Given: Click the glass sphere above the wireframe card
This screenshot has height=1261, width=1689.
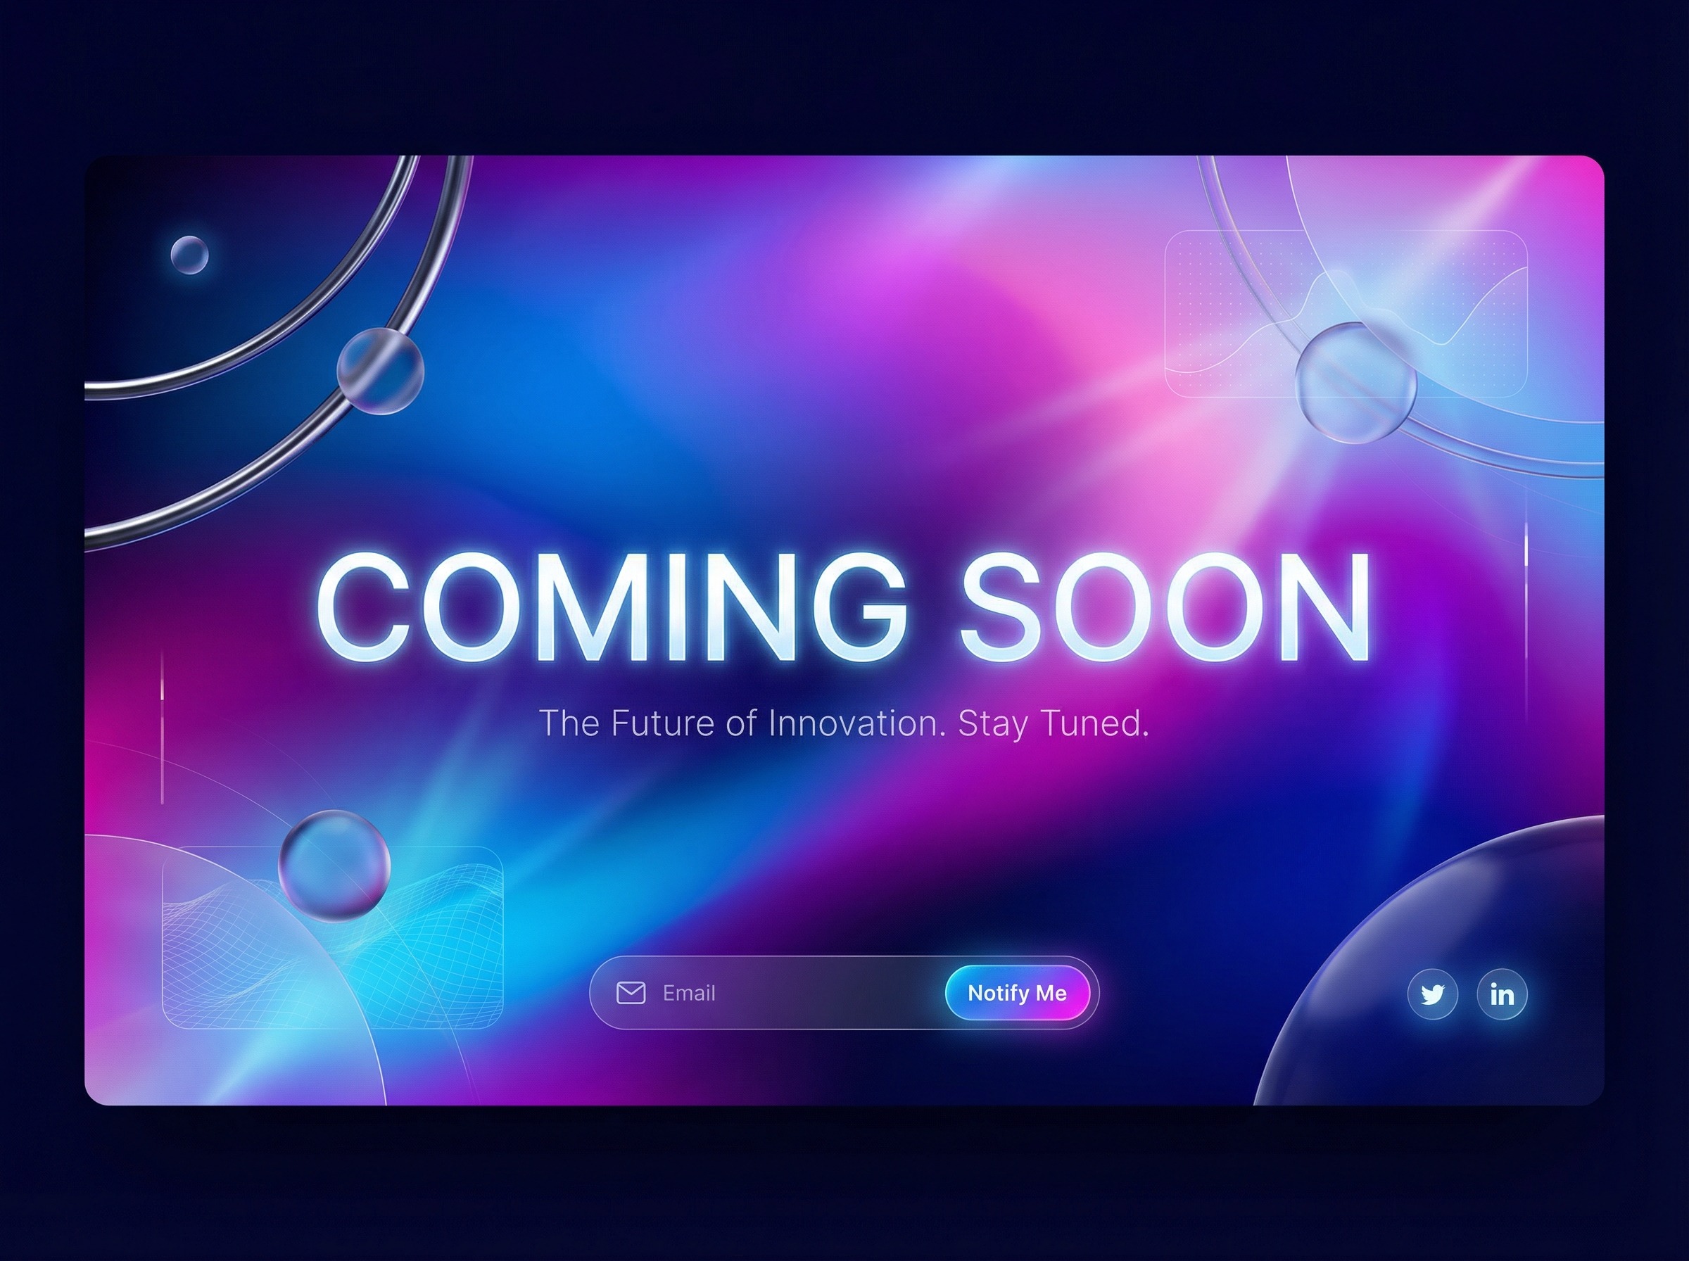Looking at the screenshot, I should tap(334, 866).
